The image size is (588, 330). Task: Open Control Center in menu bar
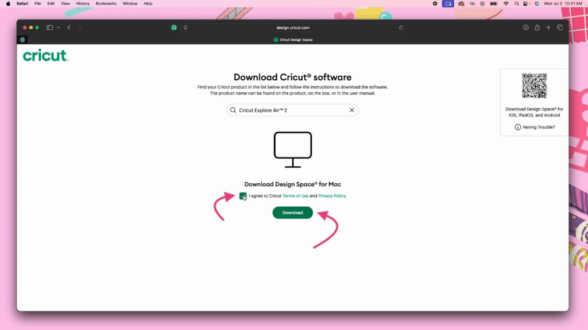527,4
